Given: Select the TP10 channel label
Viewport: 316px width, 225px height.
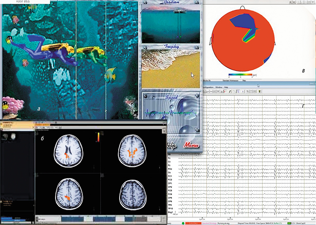Looking at the screenshot, I should point(170,209).
